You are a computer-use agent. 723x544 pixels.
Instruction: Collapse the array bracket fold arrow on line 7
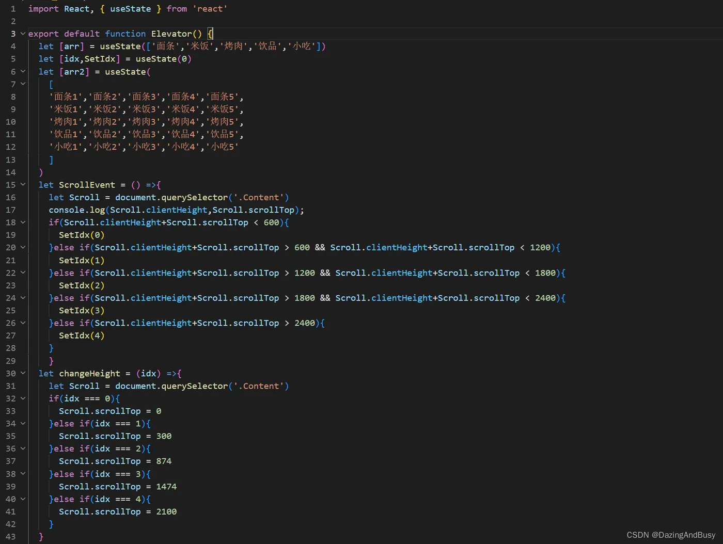point(23,84)
